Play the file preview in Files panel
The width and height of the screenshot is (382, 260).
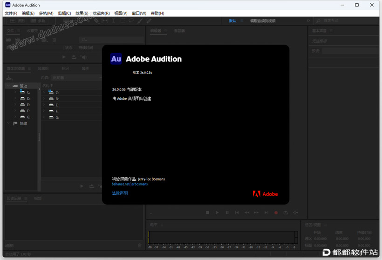[64, 57]
